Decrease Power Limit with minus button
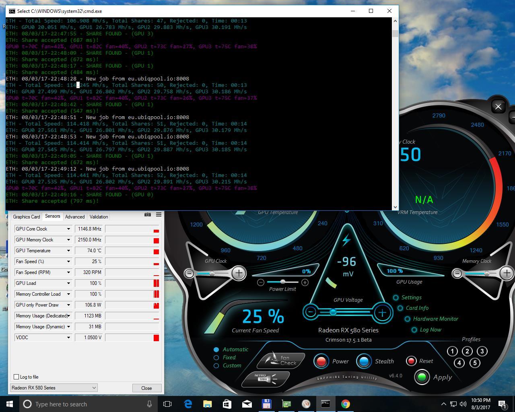 pyautogui.click(x=261, y=282)
